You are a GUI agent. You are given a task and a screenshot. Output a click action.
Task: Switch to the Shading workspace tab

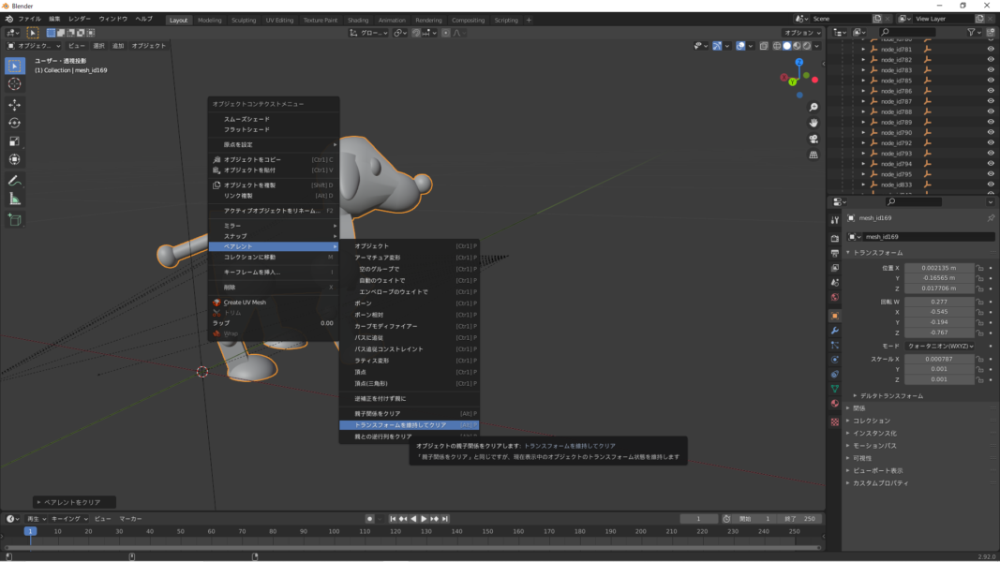pyautogui.click(x=358, y=20)
